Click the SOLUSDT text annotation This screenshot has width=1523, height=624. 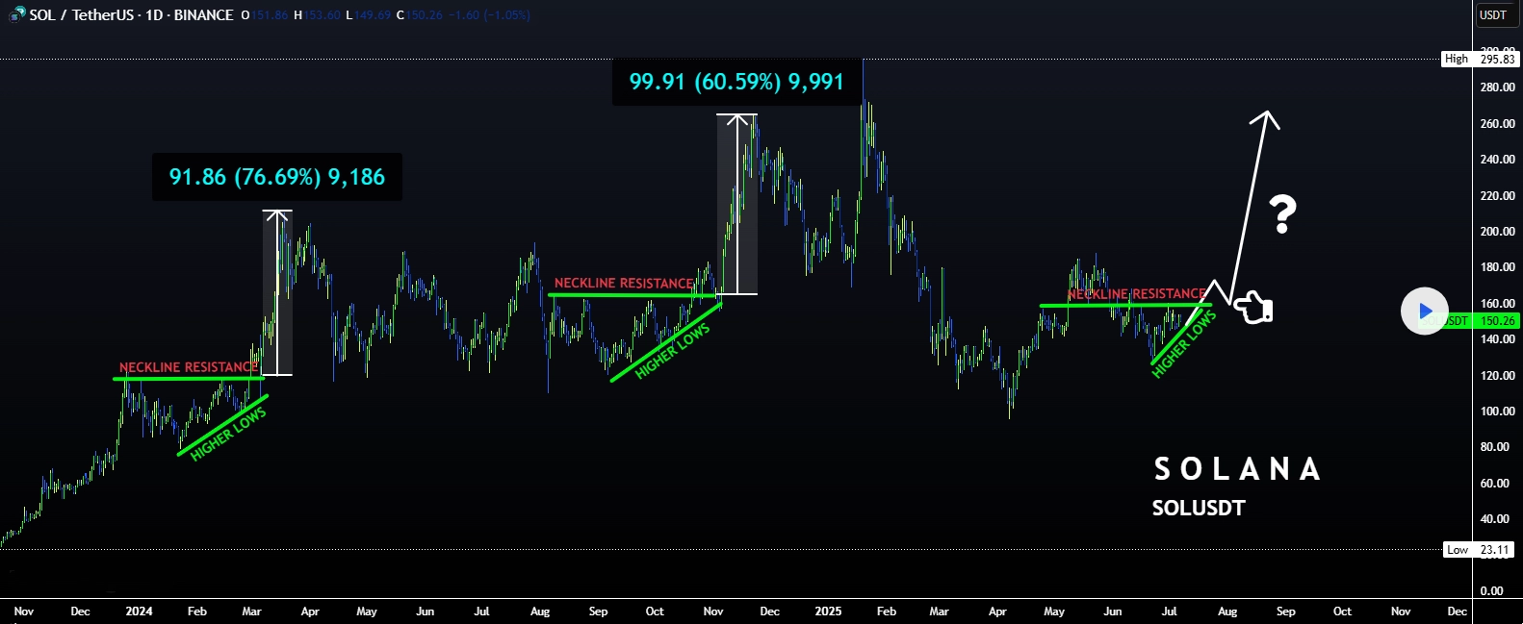pyautogui.click(x=1199, y=508)
